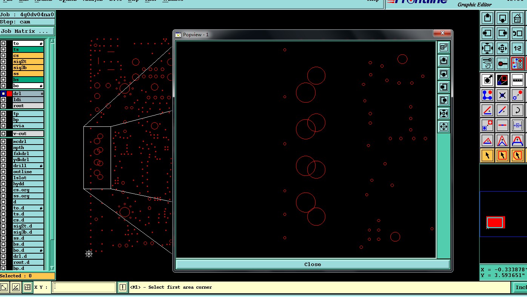Click the pan down icon in main toolbar
Screen dimensions: 527x297
coord(502,18)
